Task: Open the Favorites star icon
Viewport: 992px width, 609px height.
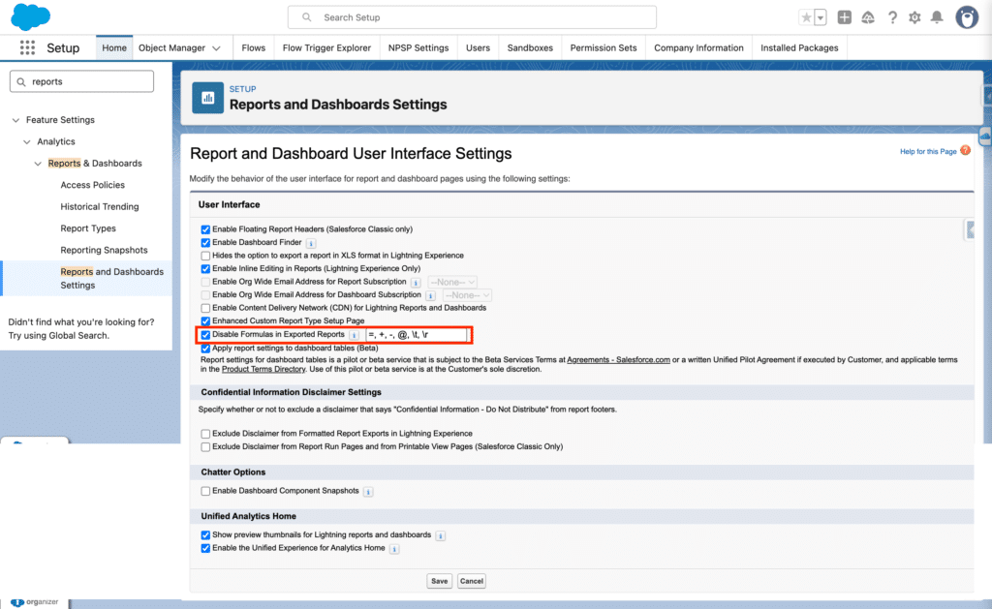Action: tap(806, 17)
